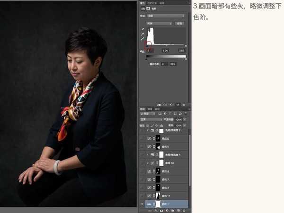Show the 曲线 11 layer via visibility box
This screenshot has height=213, width=284.
click(142, 196)
